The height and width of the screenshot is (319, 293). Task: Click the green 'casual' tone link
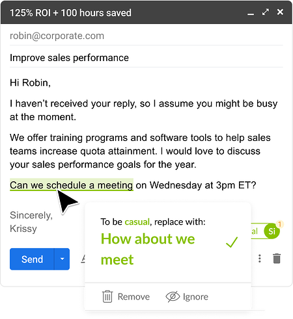137,222
